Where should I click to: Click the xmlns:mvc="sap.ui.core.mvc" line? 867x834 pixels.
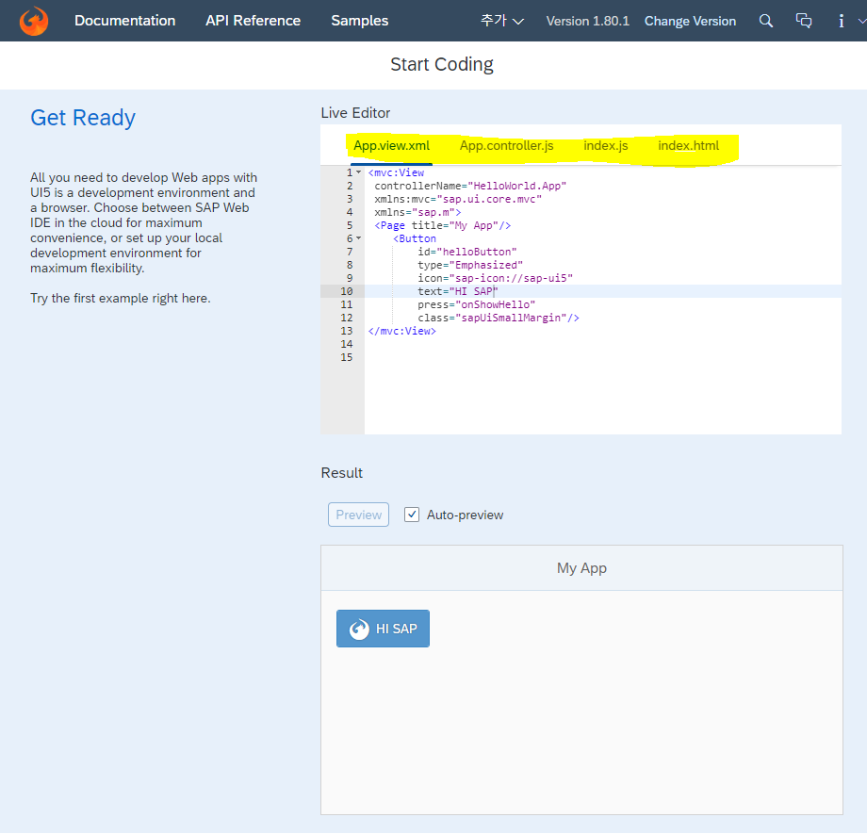(458, 199)
